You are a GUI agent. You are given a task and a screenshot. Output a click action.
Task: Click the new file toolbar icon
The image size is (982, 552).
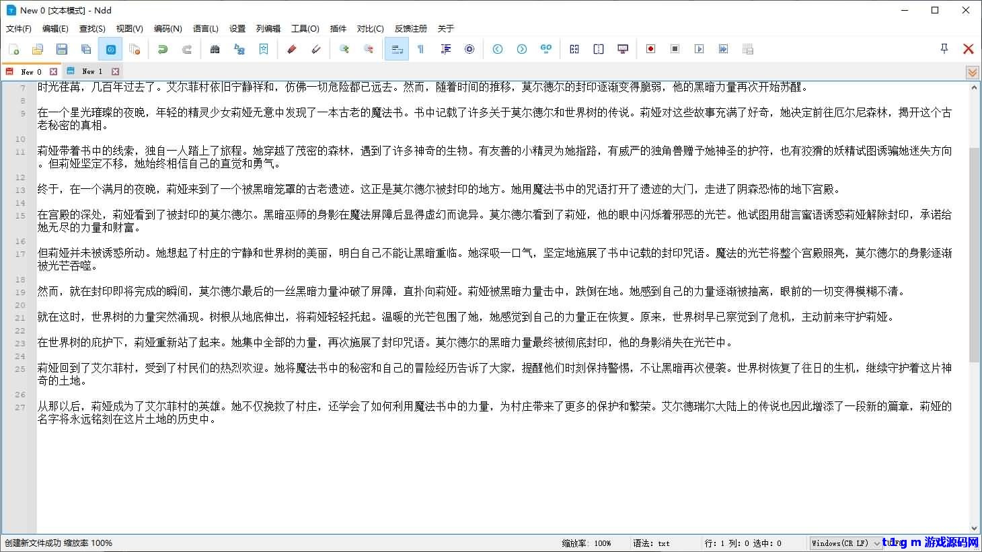13,49
